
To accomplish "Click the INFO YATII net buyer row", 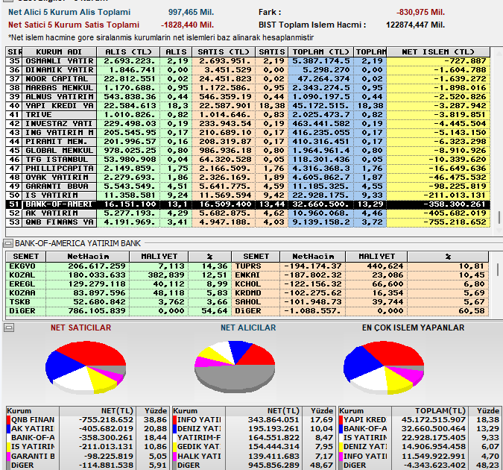I will pos(253,420).
